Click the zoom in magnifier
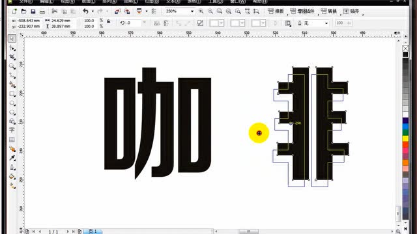The height and width of the screenshot is (234, 417). [201, 11]
